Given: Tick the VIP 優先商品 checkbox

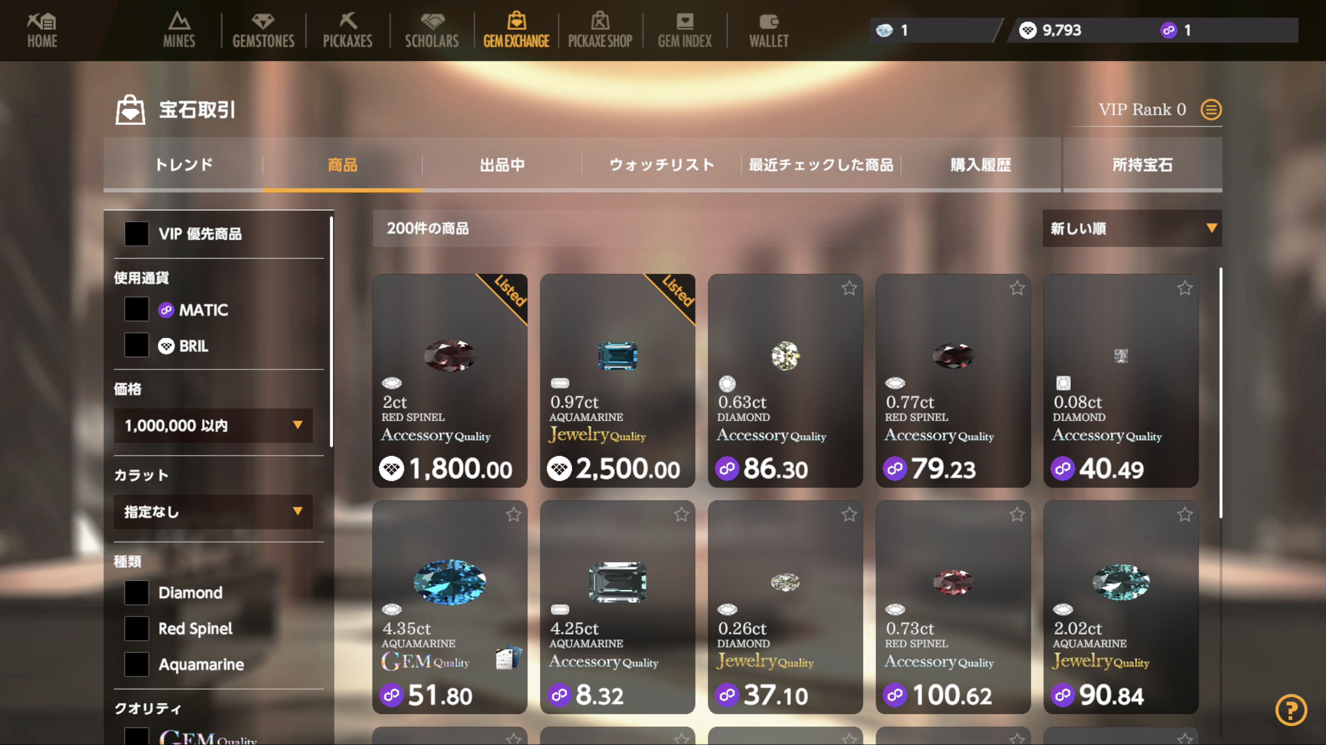Looking at the screenshot, I should click(x=136, y=234).
